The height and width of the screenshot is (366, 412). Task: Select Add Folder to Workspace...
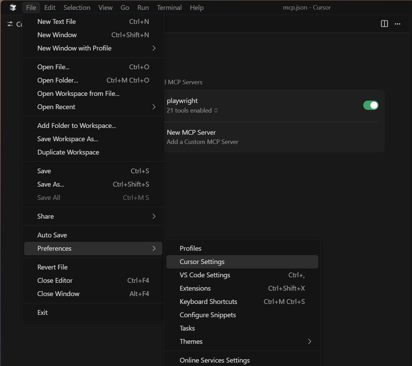coord(93,126)
